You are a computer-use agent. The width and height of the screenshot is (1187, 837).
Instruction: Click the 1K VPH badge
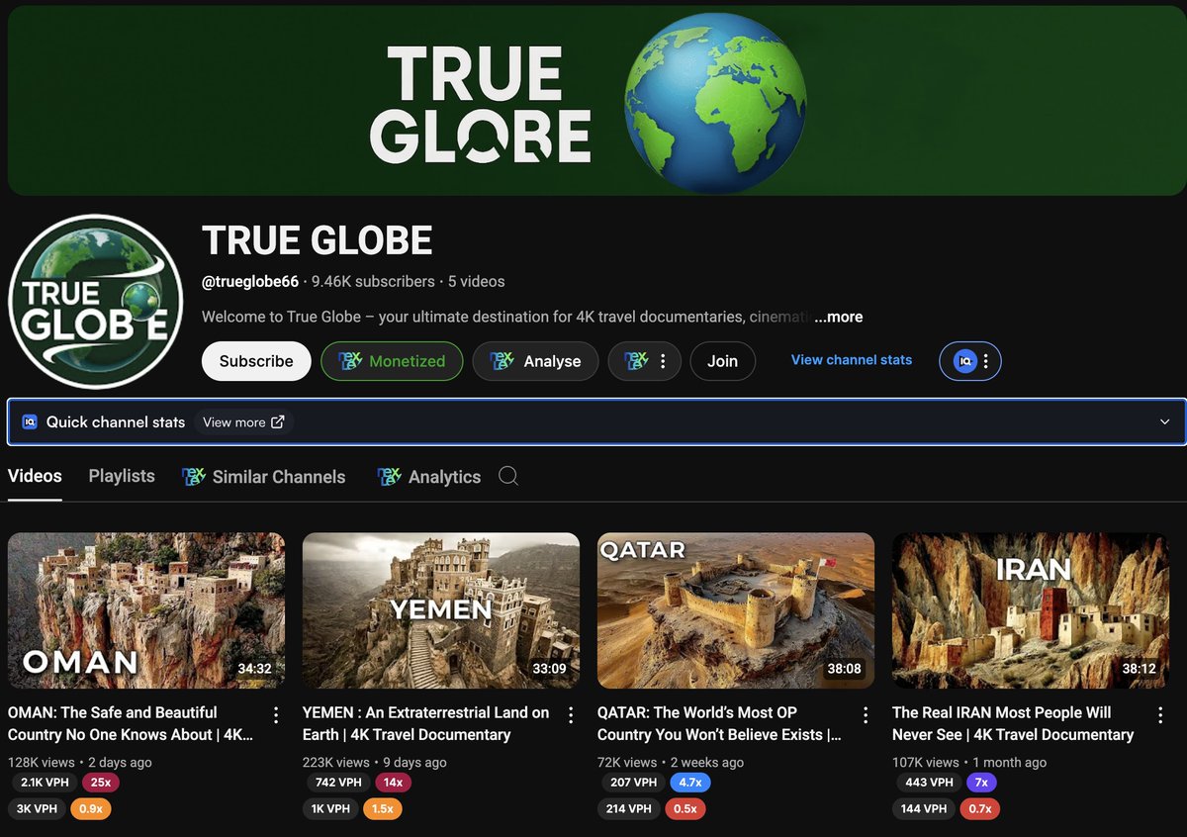pos(332,808)
